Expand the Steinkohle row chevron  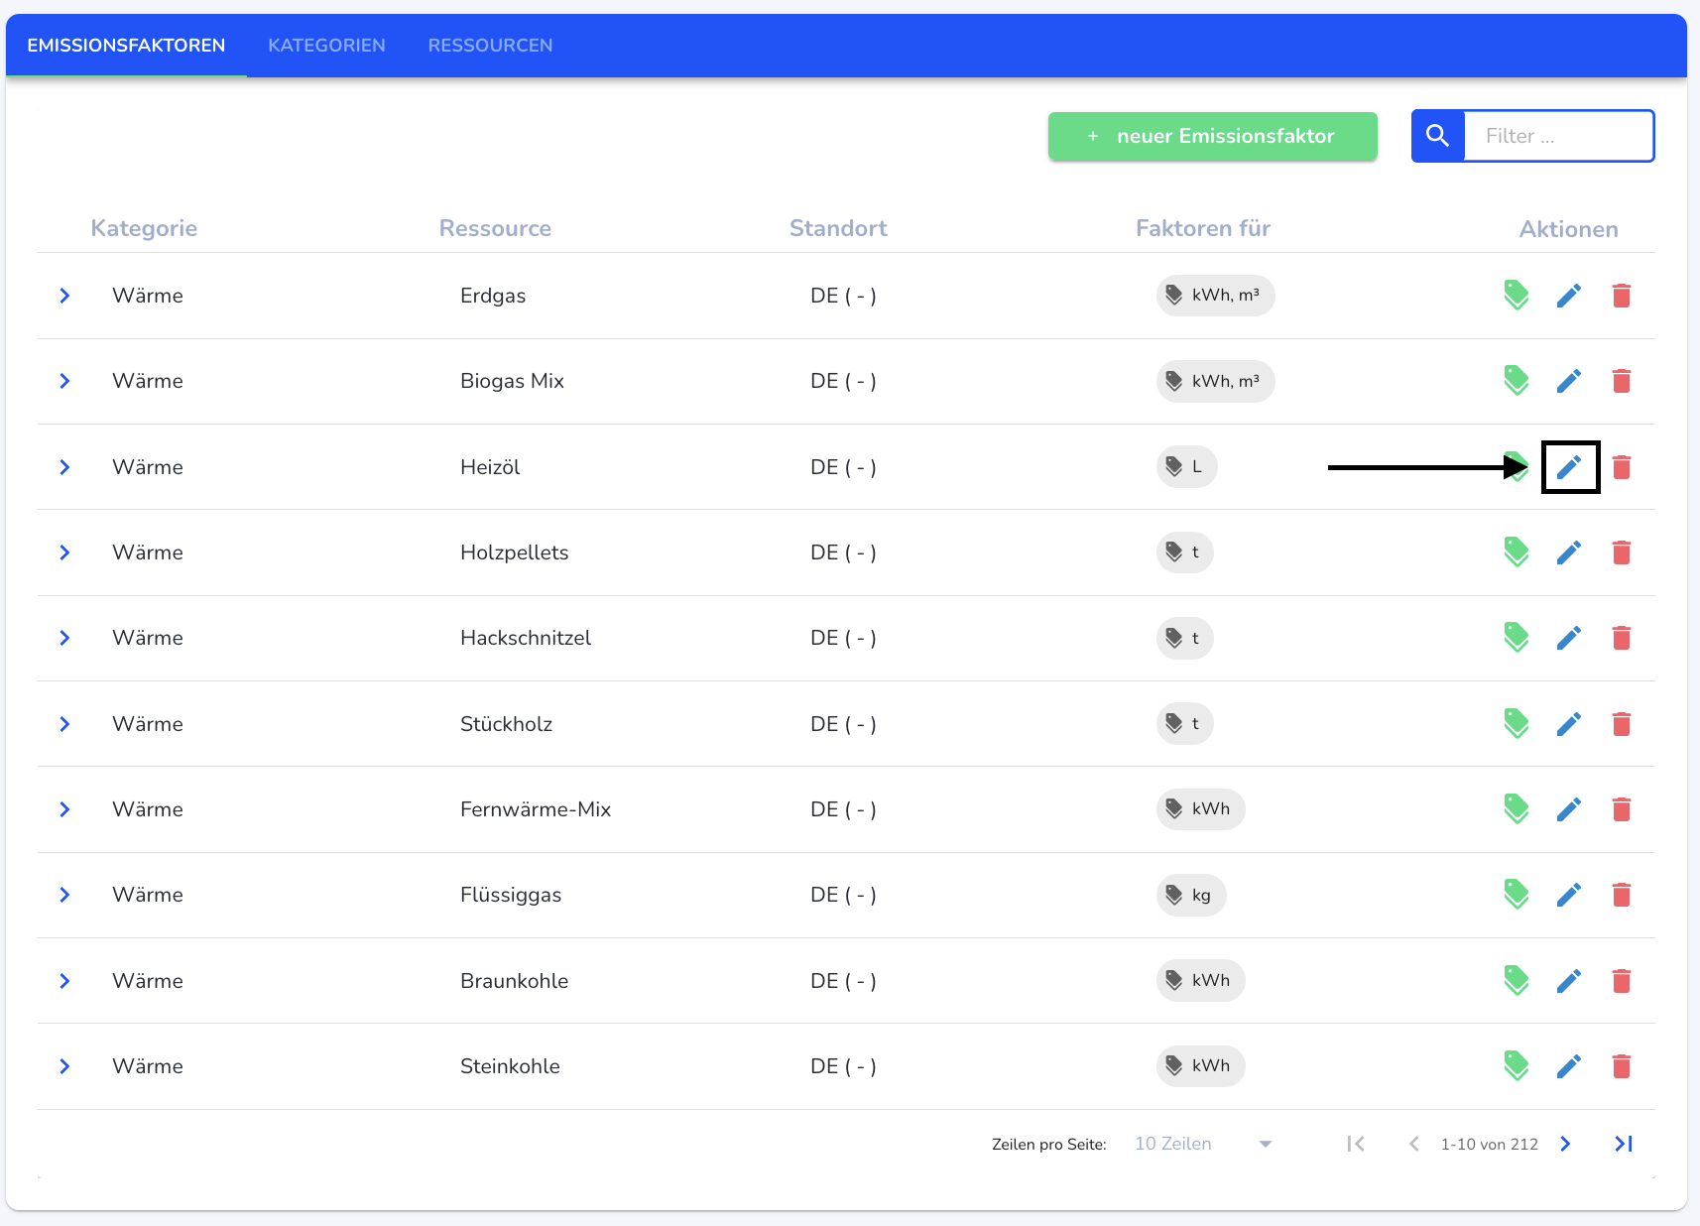click(64, 1066)
